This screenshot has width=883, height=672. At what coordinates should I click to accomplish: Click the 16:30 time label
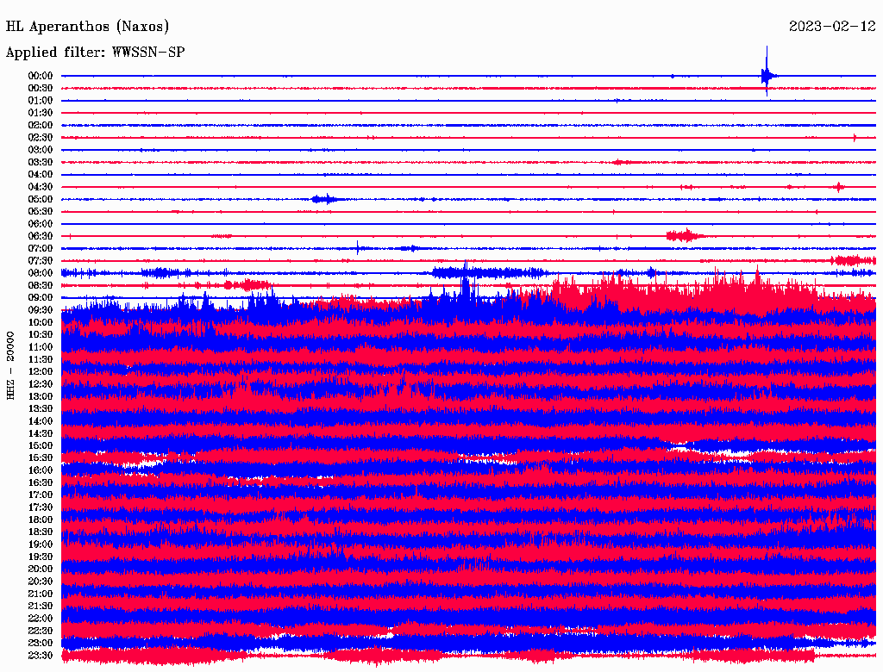click(x=41, y=482)
